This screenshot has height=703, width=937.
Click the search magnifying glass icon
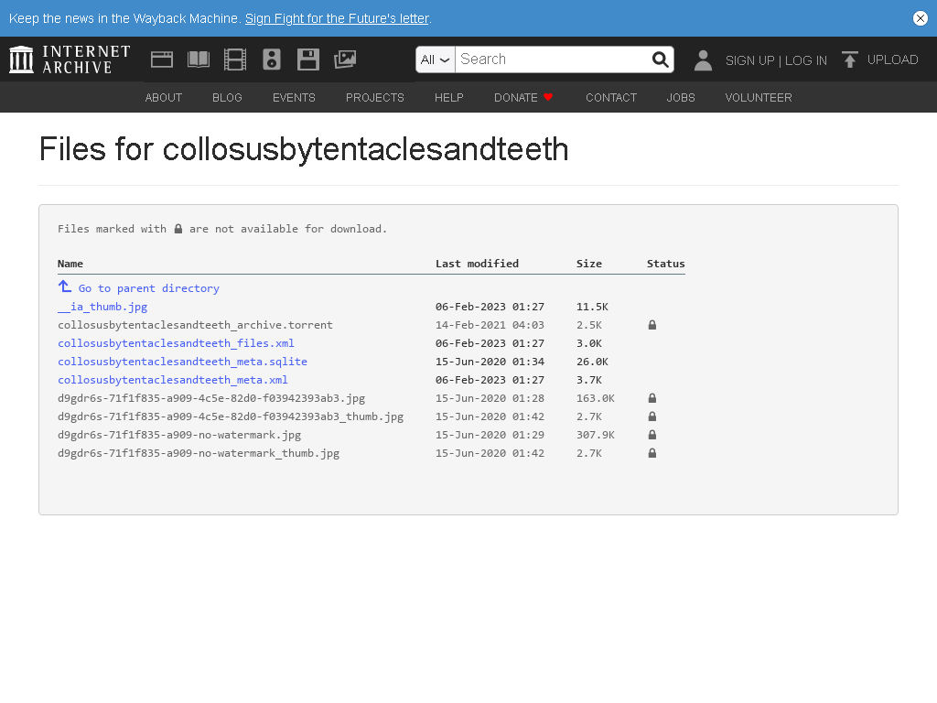point(661,59)
